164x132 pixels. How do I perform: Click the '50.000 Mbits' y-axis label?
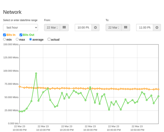[11, 97]
